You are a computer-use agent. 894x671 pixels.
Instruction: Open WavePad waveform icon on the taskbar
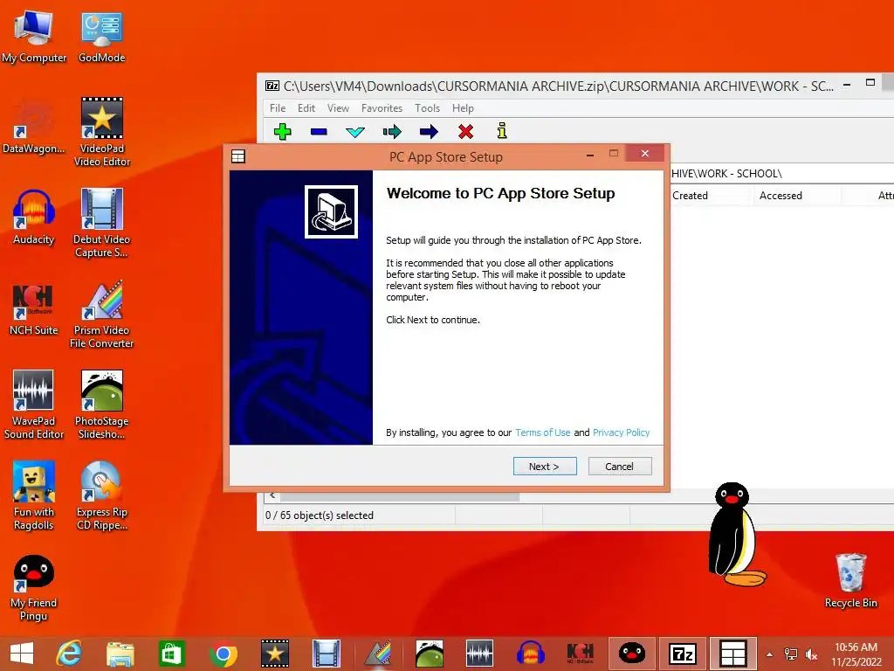479,654
